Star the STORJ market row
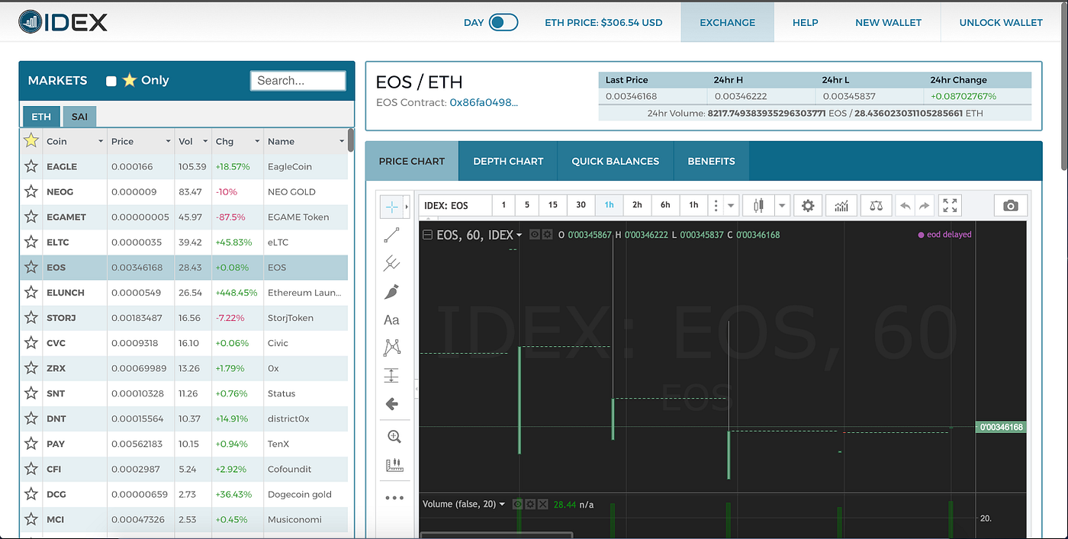 tap(31, 317)
